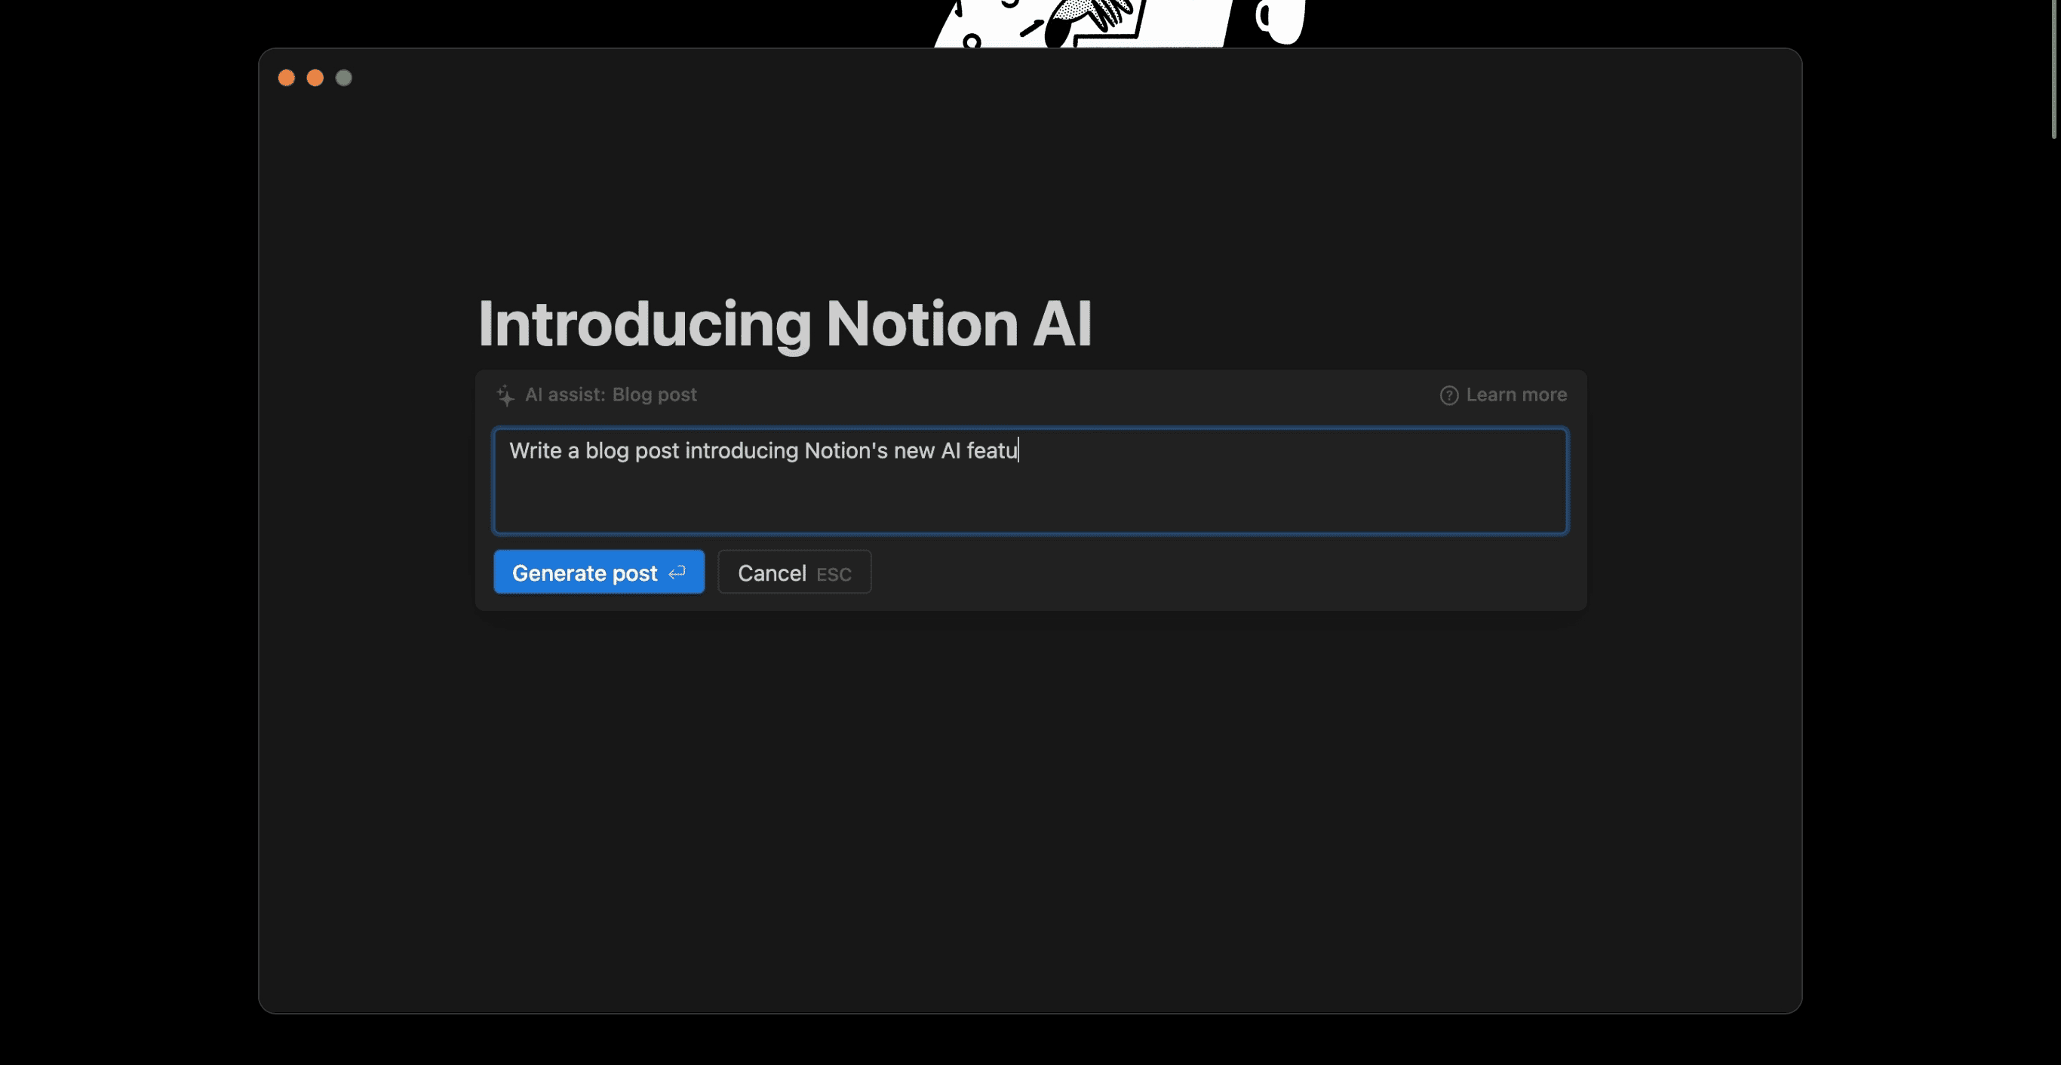Click the question mark icon beside Learn more
This screenshot has height=1065, width=2061.
1449,395
